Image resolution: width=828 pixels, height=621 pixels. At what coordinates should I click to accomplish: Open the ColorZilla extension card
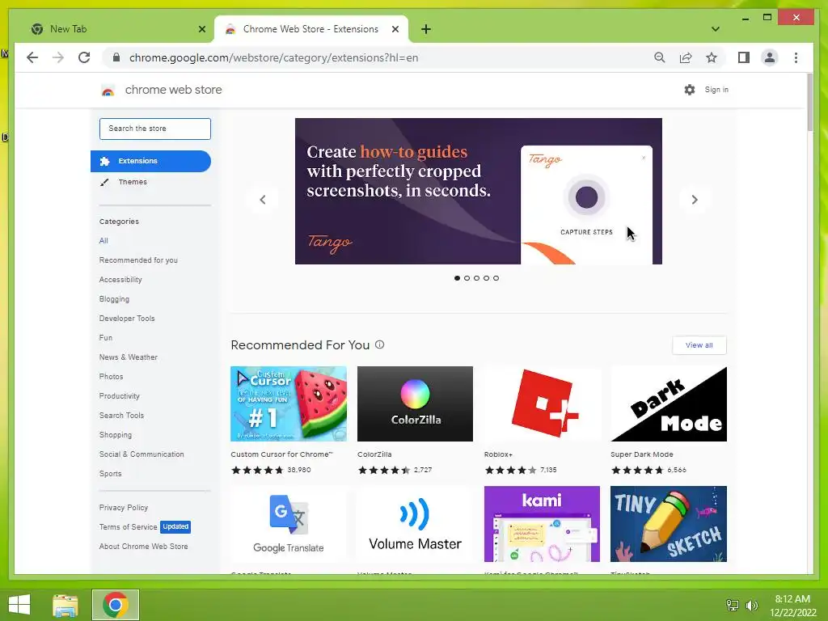point(415,420)
